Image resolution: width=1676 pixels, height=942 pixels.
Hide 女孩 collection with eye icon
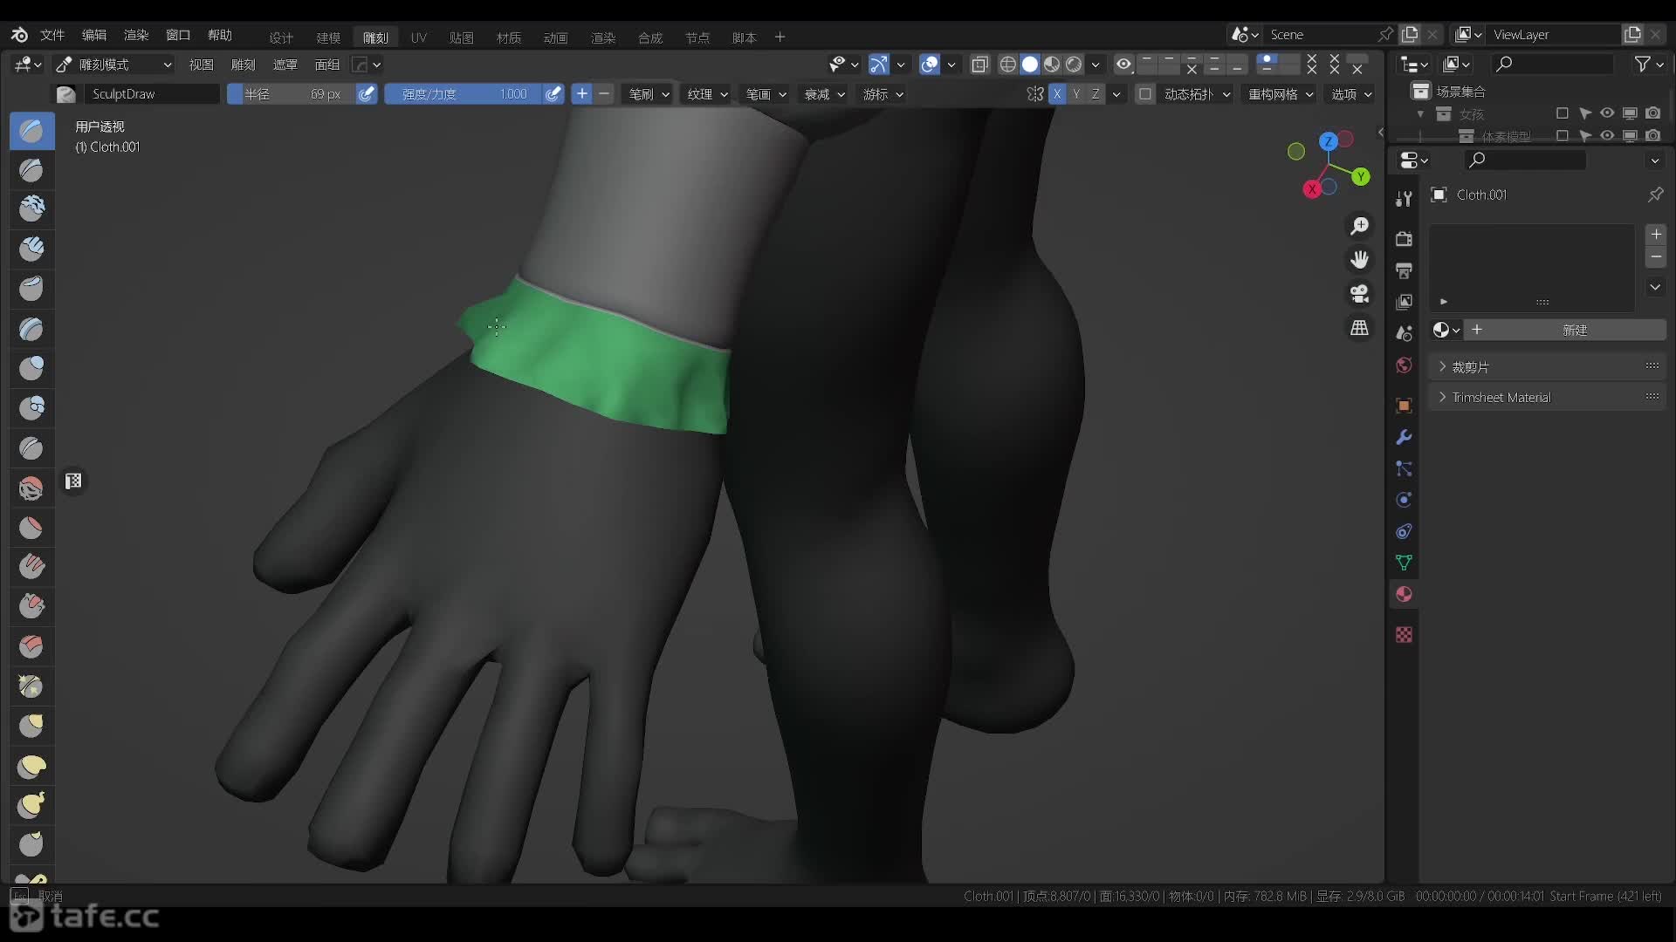click(x=1607, y=113)
